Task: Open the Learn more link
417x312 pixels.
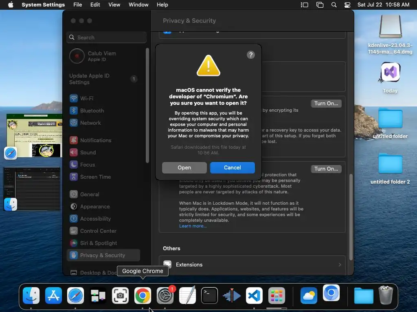Action: coord(193,226)
